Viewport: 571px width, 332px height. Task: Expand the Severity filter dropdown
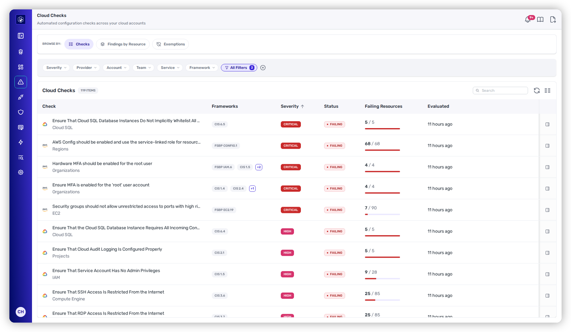(56, 68)
